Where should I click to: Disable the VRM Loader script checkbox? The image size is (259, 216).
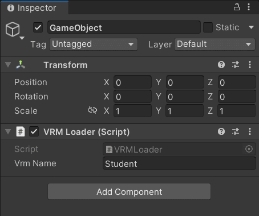34,131
